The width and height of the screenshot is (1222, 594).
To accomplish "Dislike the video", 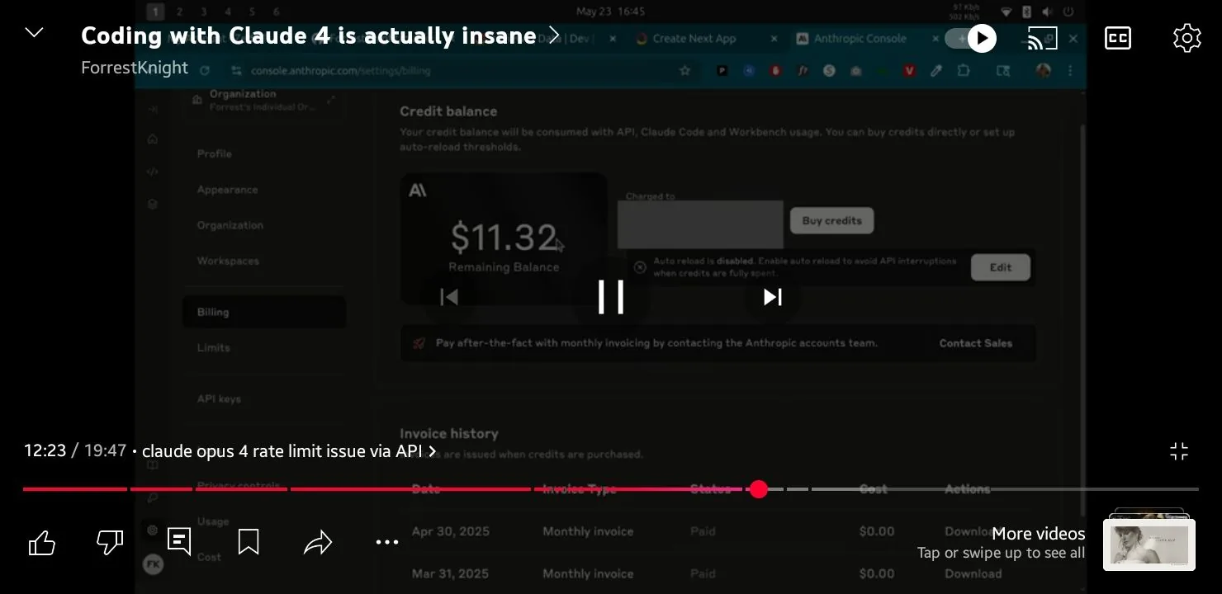I will [110, 541].
